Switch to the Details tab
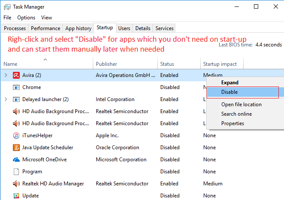 point(143,28)
